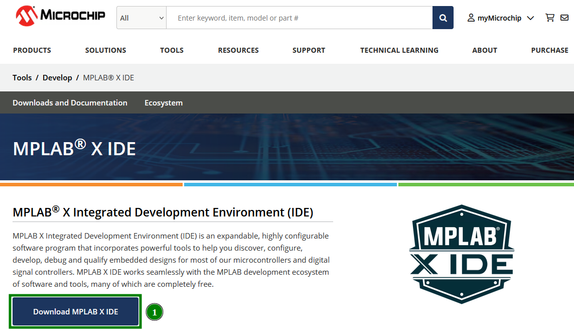Open the All category dropdown

(141, 18)
